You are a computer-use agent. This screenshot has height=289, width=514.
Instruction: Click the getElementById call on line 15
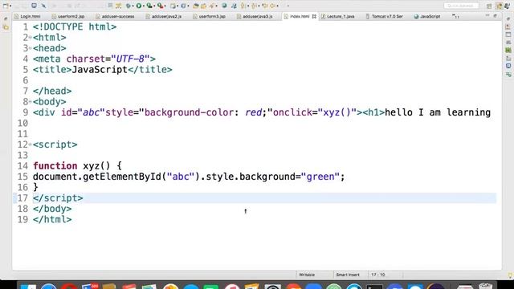point(123,177)
